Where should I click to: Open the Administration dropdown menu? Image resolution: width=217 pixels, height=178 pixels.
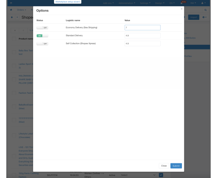127,3
